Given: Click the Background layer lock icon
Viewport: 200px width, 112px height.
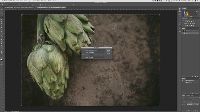Looking at the screenshot, I should (197, 104).
